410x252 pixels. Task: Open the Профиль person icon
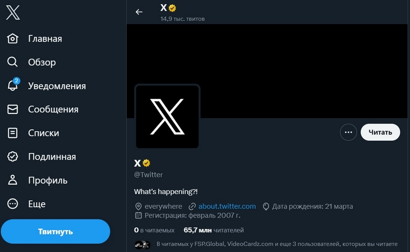13,180
